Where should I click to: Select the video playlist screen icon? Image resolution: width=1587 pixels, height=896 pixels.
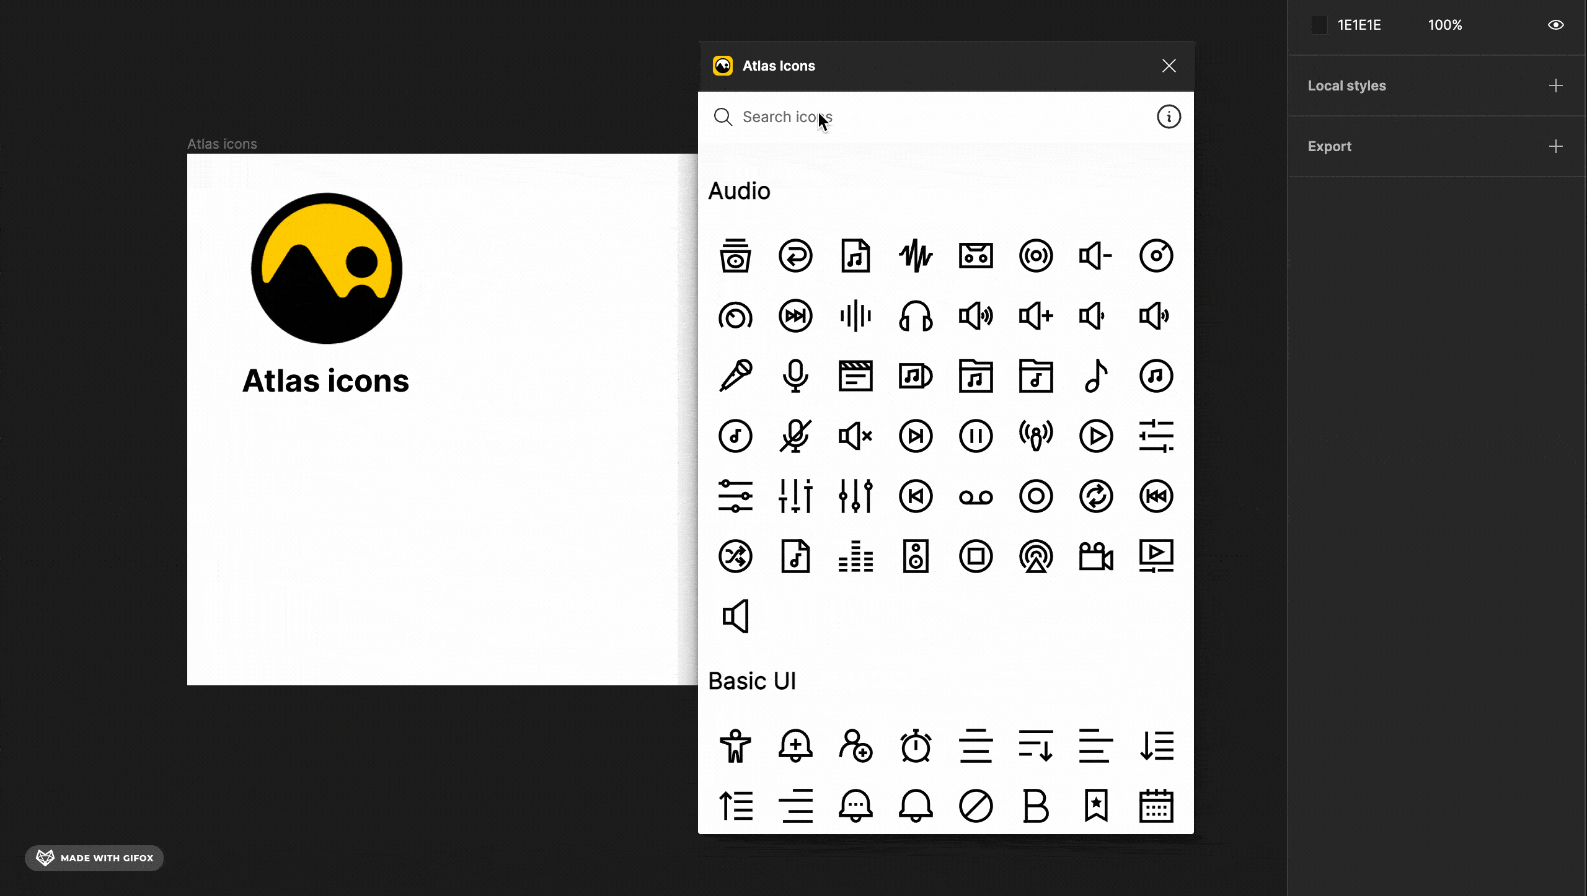coord(1156,556)
